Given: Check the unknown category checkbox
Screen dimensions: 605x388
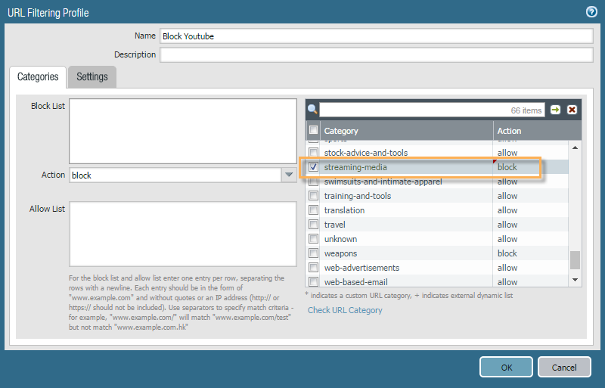Looking at the screenshot, I should [x=313, y=238].
